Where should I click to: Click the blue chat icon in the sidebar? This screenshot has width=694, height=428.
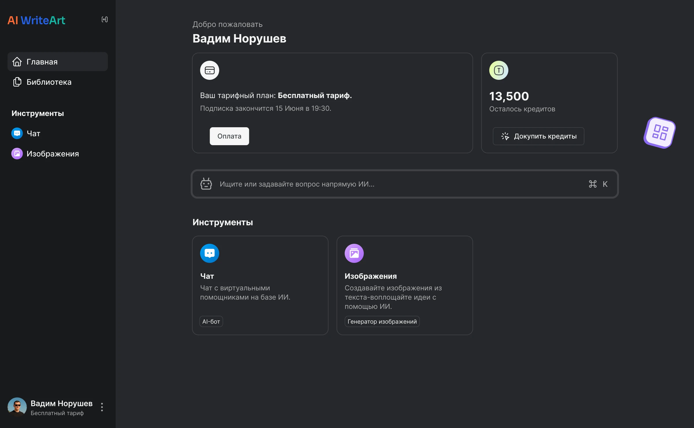tap(17, 133)
